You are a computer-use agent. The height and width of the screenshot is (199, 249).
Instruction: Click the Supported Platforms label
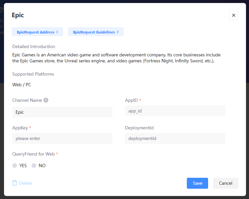(33, 74)
